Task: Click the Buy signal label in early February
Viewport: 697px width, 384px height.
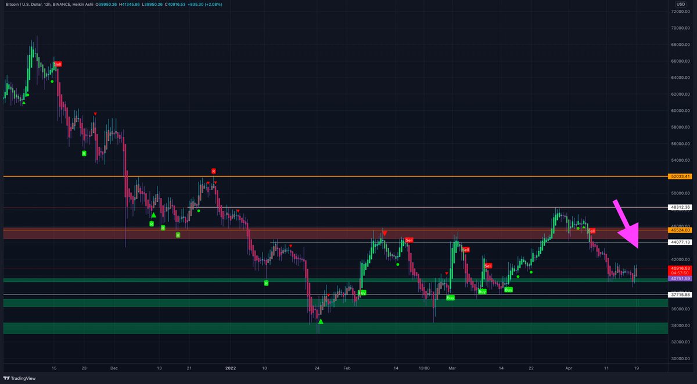Action: (362, 293)
